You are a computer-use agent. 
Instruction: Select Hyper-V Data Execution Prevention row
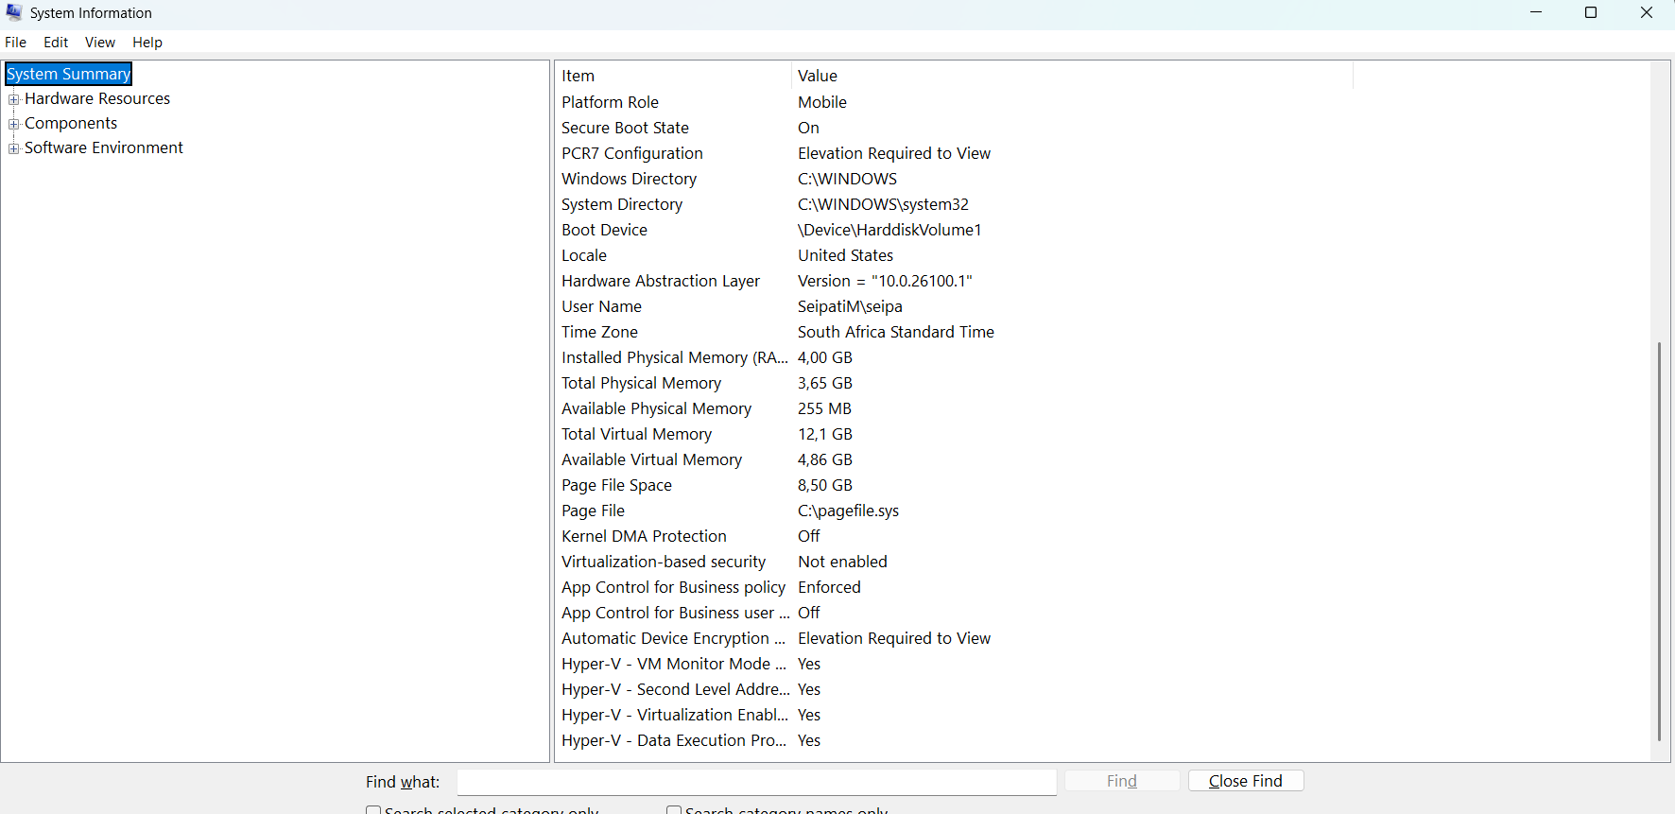(955, 740)
